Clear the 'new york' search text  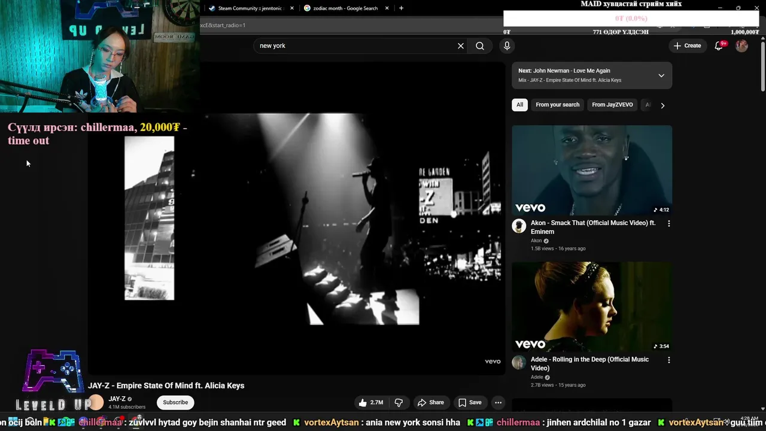point(461,45)
